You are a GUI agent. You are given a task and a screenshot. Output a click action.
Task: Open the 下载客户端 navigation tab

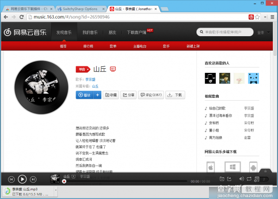(x=136, y=32)
